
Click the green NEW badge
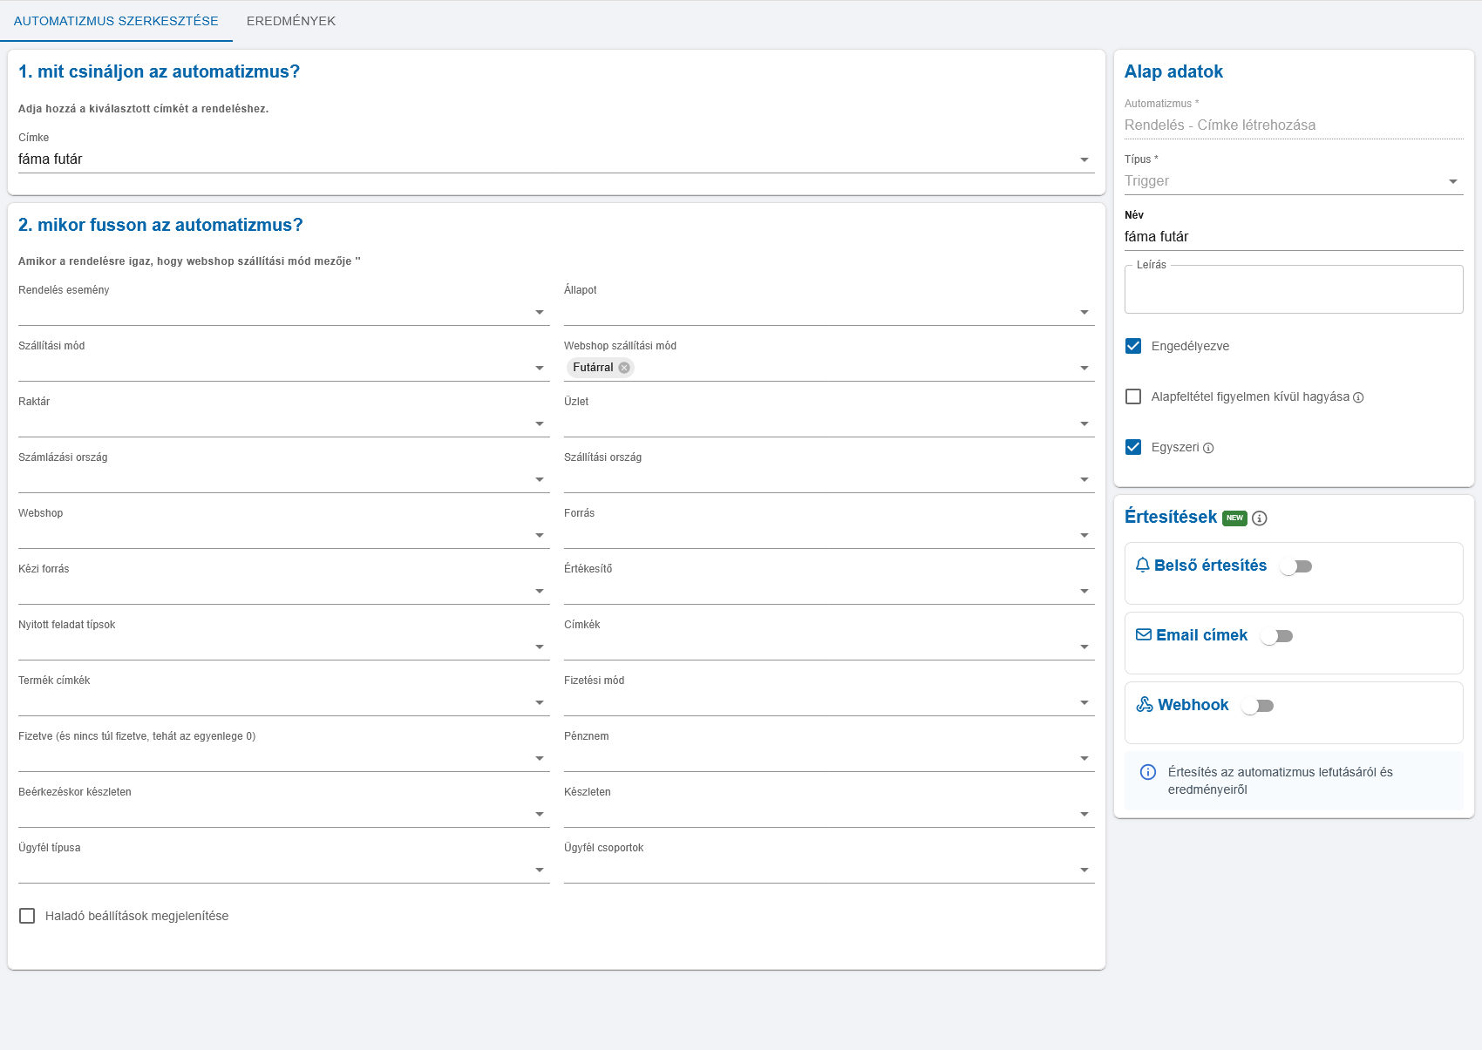coord(1234,518)
